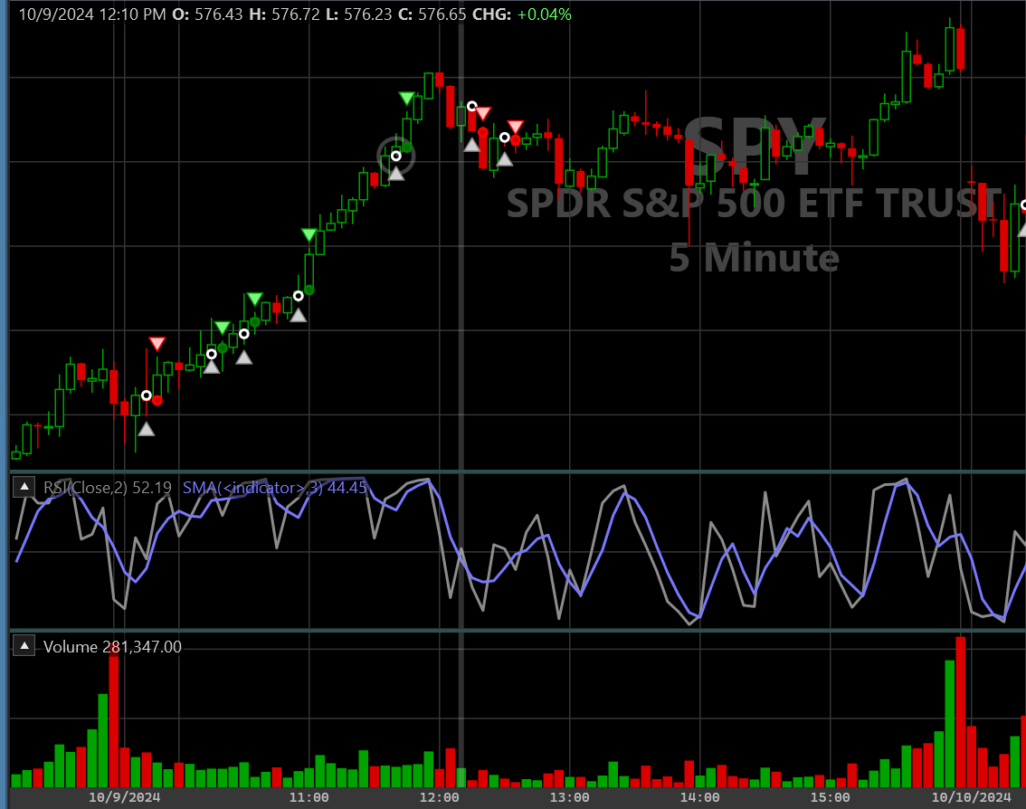Viewport: 1026px width, 809px height.
Task: Click the thick vertical cursor line after 12:00
Action: point(461,271)
